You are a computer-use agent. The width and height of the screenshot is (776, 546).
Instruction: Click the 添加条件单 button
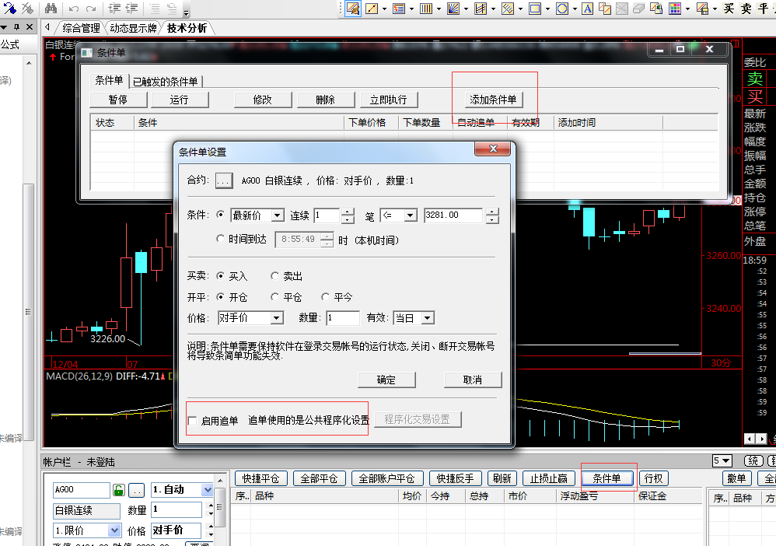click(x=493, y=100)
